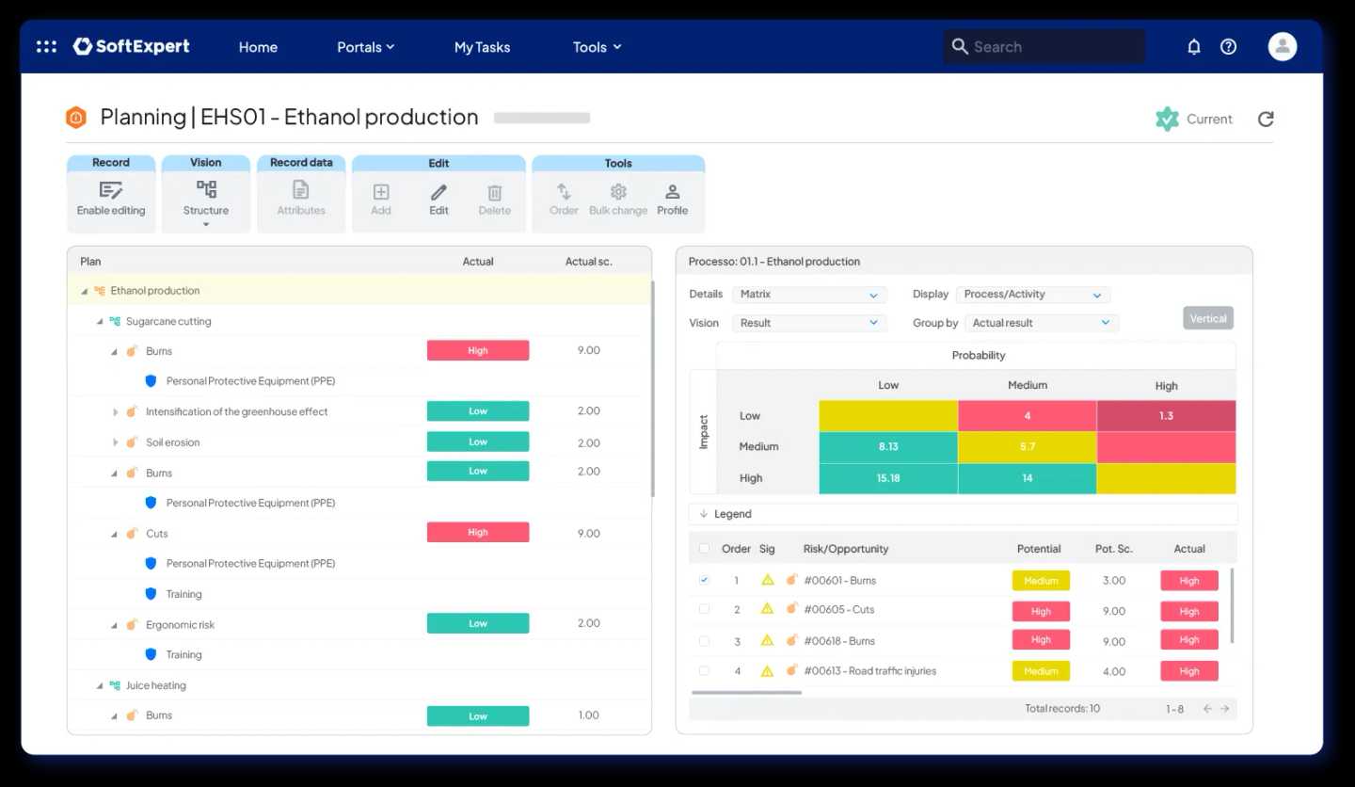
Task: Open the Profile tool icon
Action: (672, 192)
